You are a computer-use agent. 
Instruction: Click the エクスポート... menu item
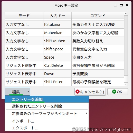[47, 128]
